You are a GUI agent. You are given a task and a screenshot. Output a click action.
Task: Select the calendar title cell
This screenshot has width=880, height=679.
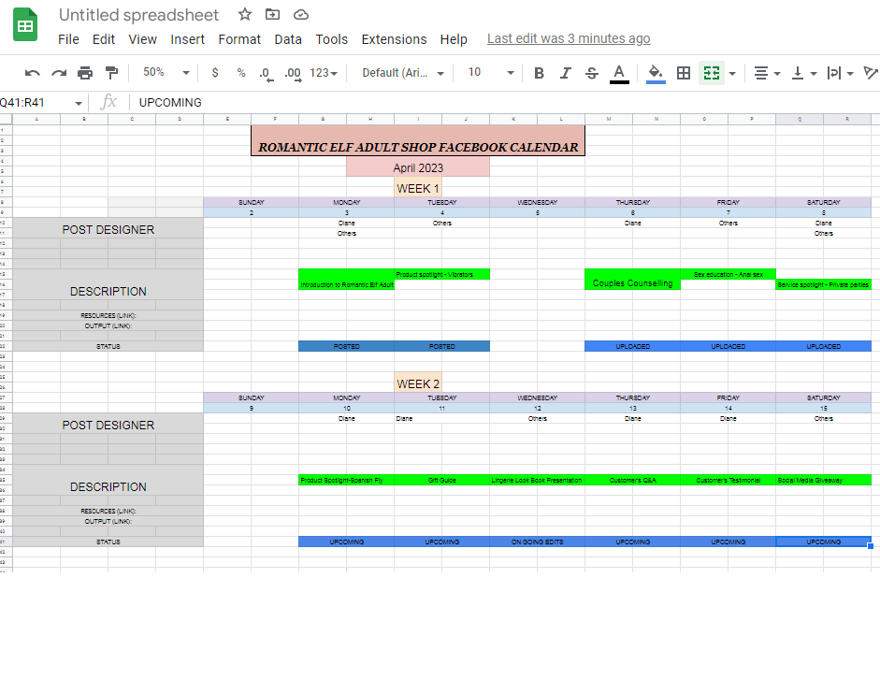418,141
